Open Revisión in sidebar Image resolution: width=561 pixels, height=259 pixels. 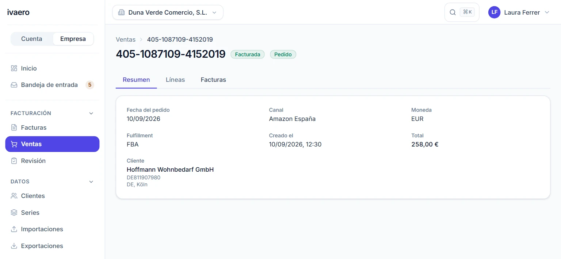click(52, 161)
